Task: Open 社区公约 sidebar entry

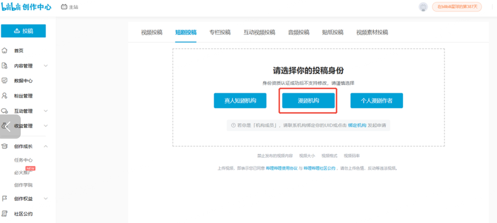Action: 23,214
